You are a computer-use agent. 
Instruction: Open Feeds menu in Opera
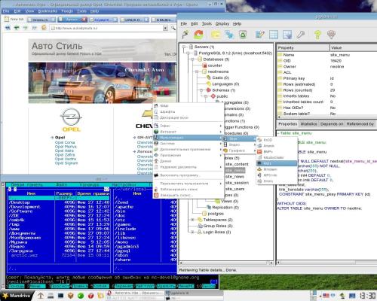[x=67, y=11]
